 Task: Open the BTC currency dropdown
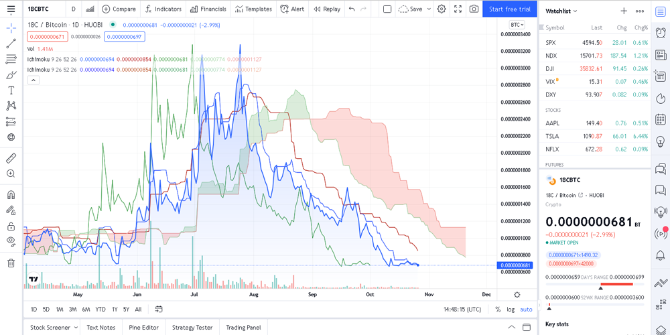[517, 25]
